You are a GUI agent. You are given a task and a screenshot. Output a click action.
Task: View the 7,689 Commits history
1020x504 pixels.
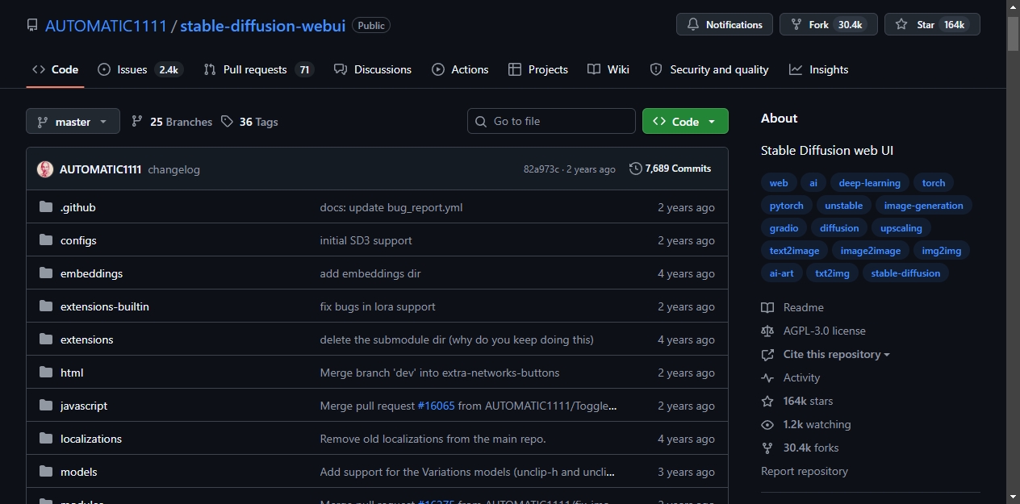[x=671, y=169]
